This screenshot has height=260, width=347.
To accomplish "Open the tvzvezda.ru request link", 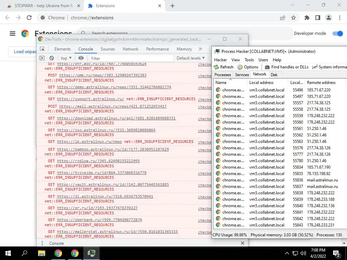I will tap(102, 173).
